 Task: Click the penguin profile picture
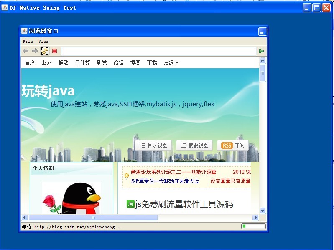(x=71, y=198)
